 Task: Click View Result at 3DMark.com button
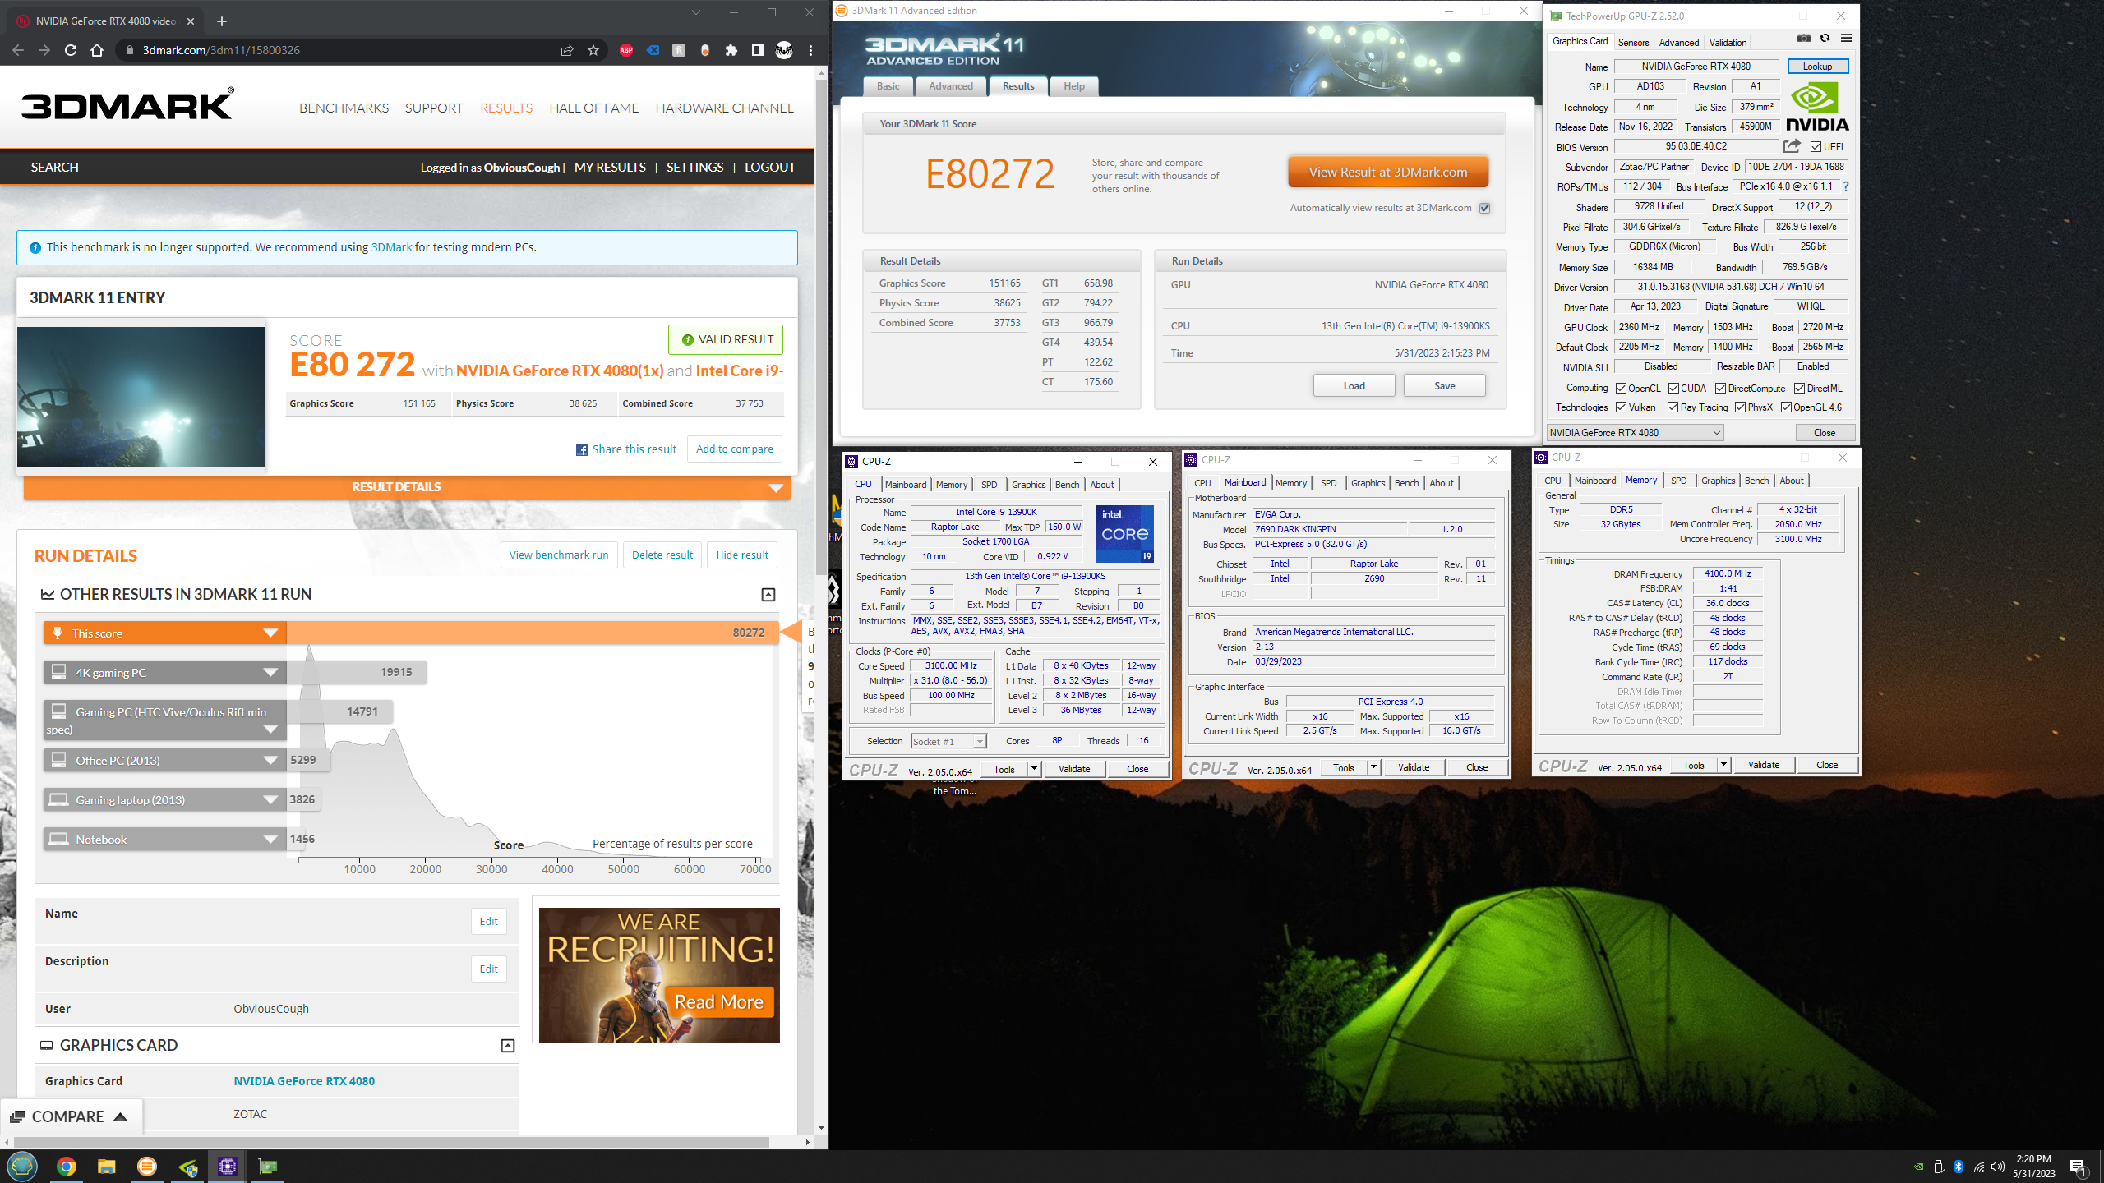(1387, 173)
